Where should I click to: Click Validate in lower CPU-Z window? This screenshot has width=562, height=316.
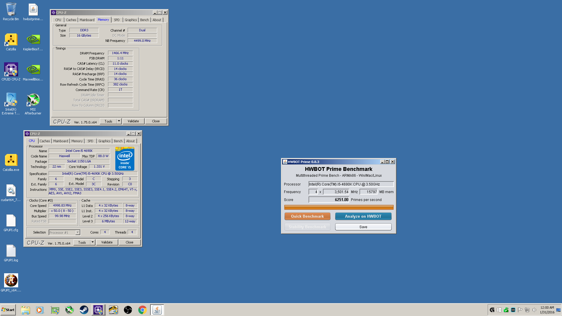point(107,242)
